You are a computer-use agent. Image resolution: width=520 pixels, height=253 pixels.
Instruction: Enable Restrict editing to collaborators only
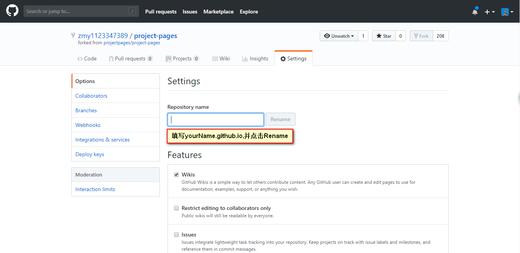[x=176, y=208]
